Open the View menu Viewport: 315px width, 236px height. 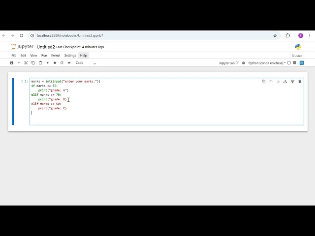coord(33,56)
